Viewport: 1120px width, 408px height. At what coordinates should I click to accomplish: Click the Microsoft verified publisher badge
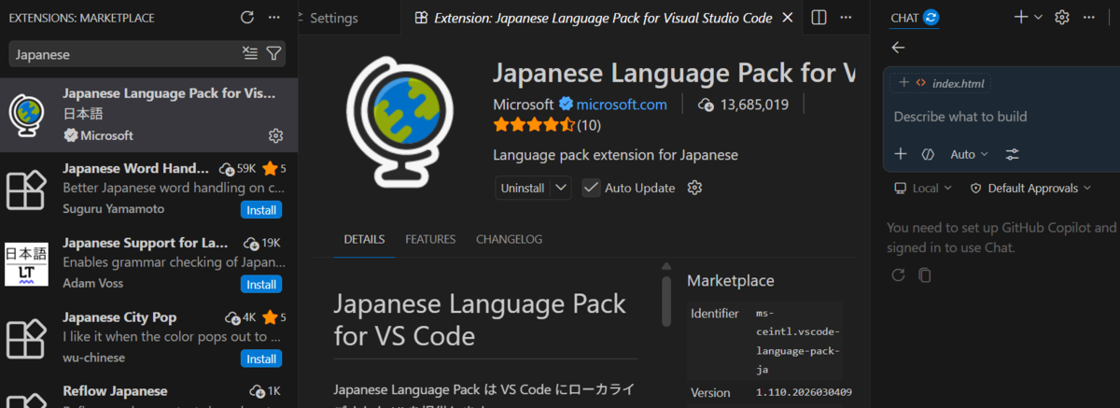point(565,105)
